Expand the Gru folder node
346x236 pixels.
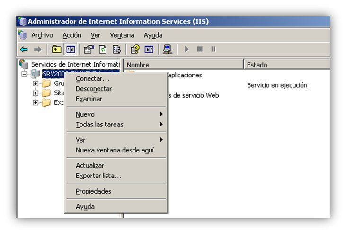[35, 84]
